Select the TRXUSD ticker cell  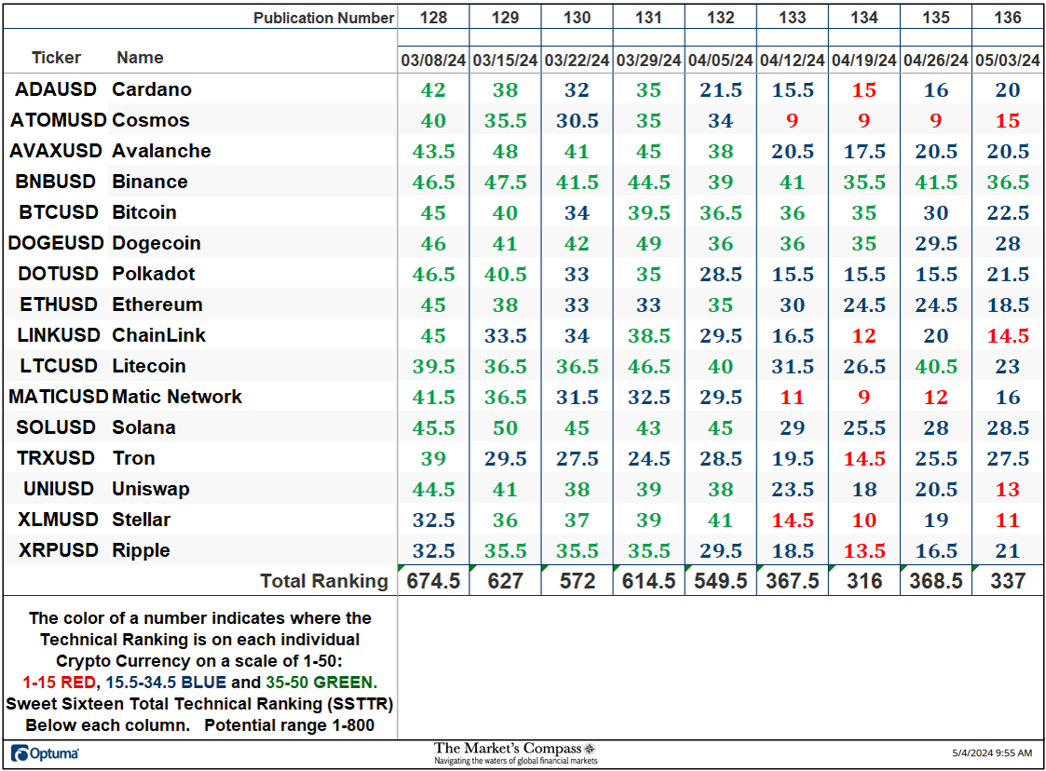(x=56, y=457)
